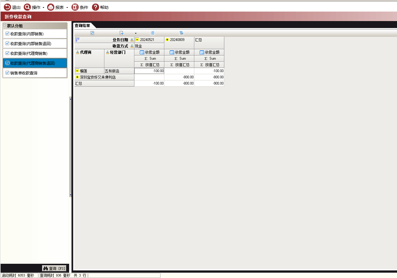This screenshot has height=278, width=397.
Task: Collapse the 默认分组 group
Action: pyautogui.click(x=4, y=25)
